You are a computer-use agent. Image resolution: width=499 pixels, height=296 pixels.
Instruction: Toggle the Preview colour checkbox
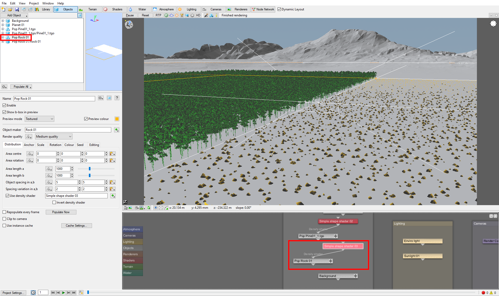86,119
